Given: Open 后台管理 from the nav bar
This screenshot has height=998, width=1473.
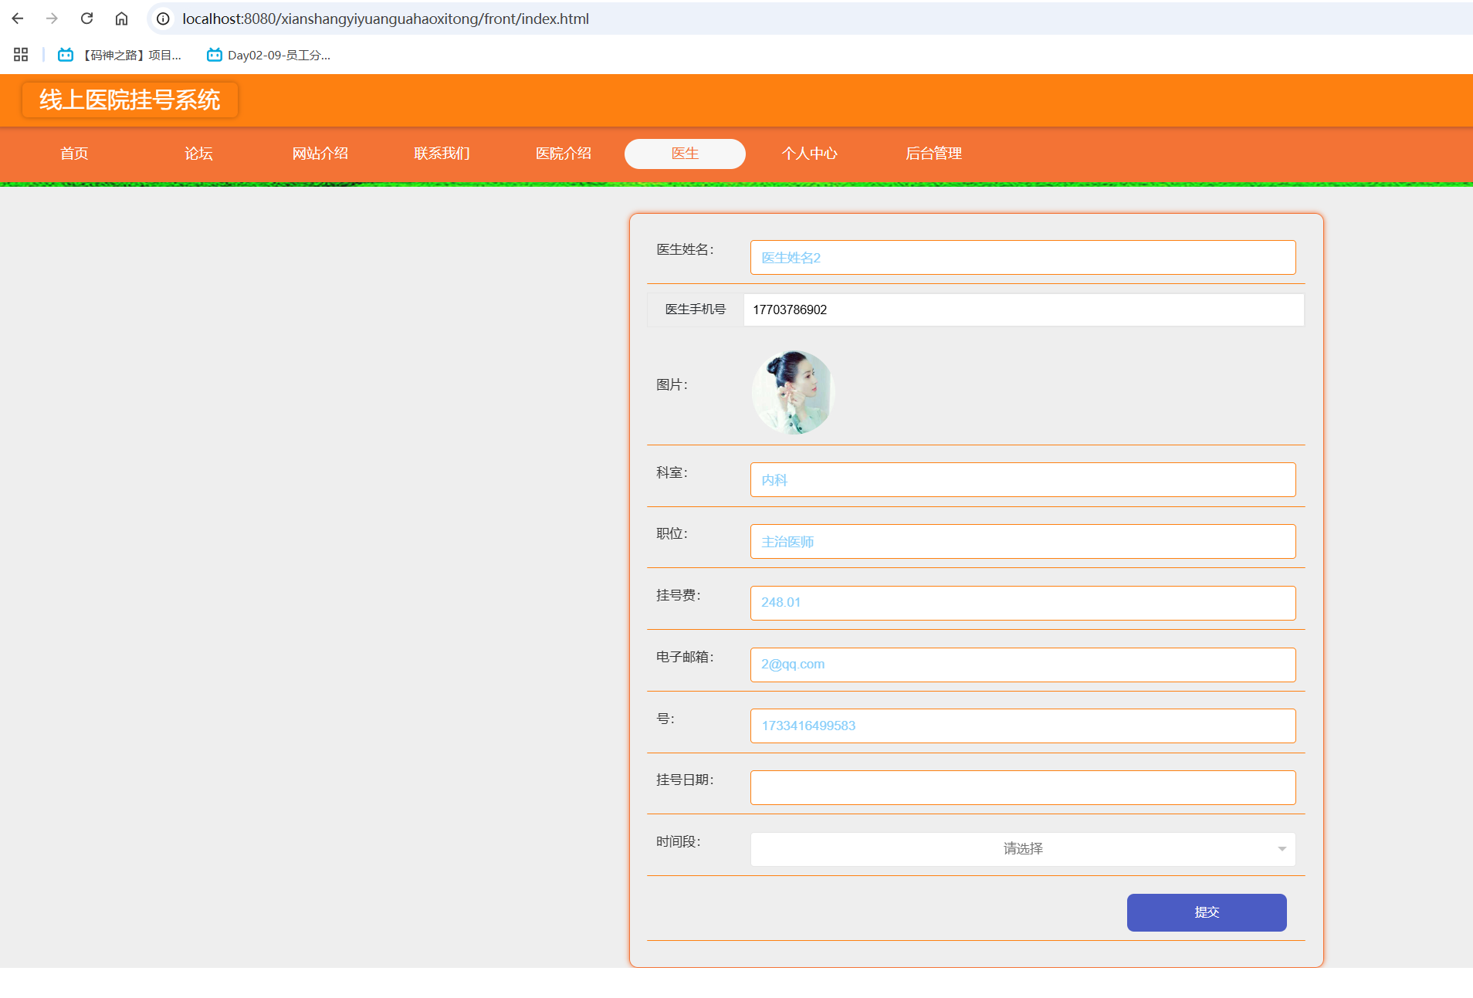Looking at the screenshot, I should [x=933, y=154].
